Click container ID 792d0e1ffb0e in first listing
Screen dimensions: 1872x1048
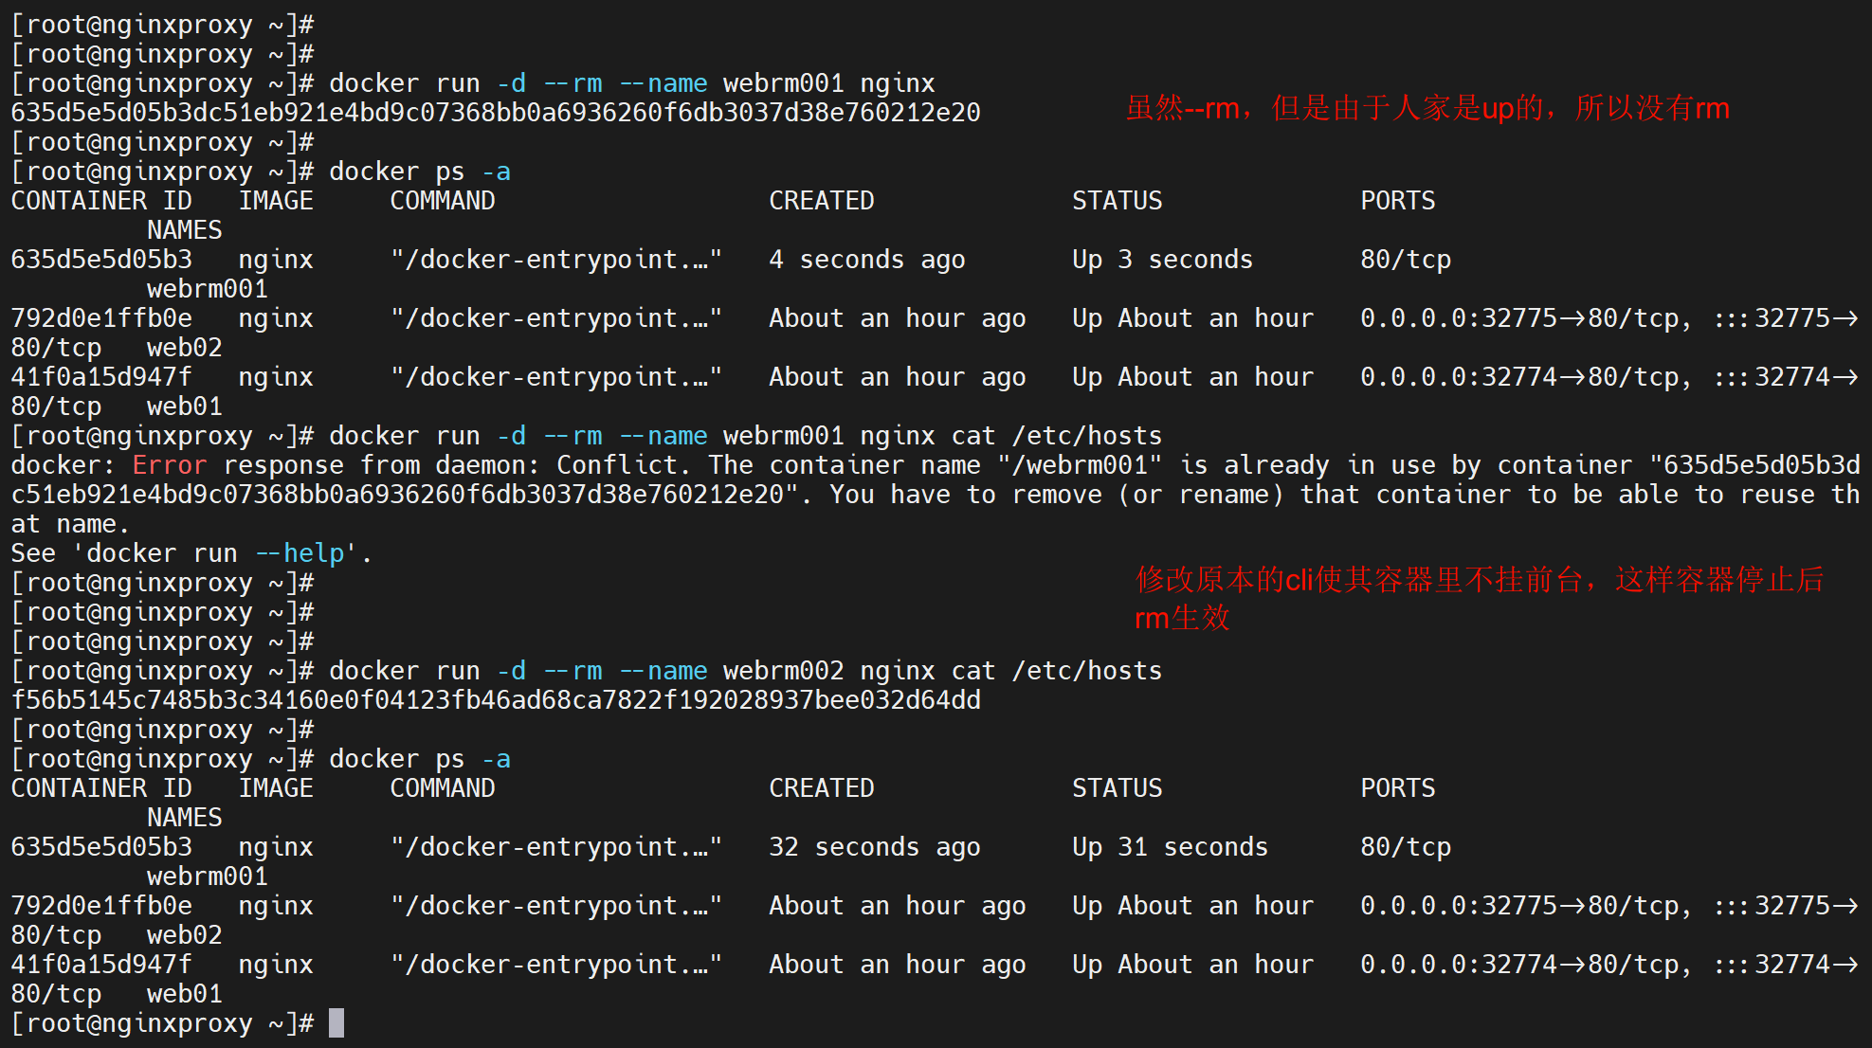pyautogui.click(x=101, y=318)
